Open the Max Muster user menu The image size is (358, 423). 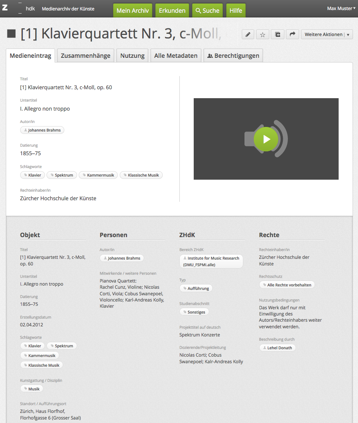(x=341, y=9)
